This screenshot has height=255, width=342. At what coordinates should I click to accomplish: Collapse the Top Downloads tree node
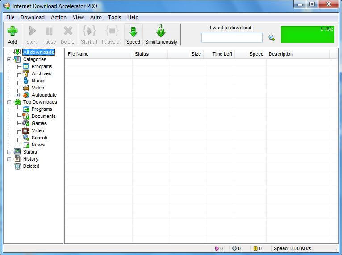tap(9, 102)
